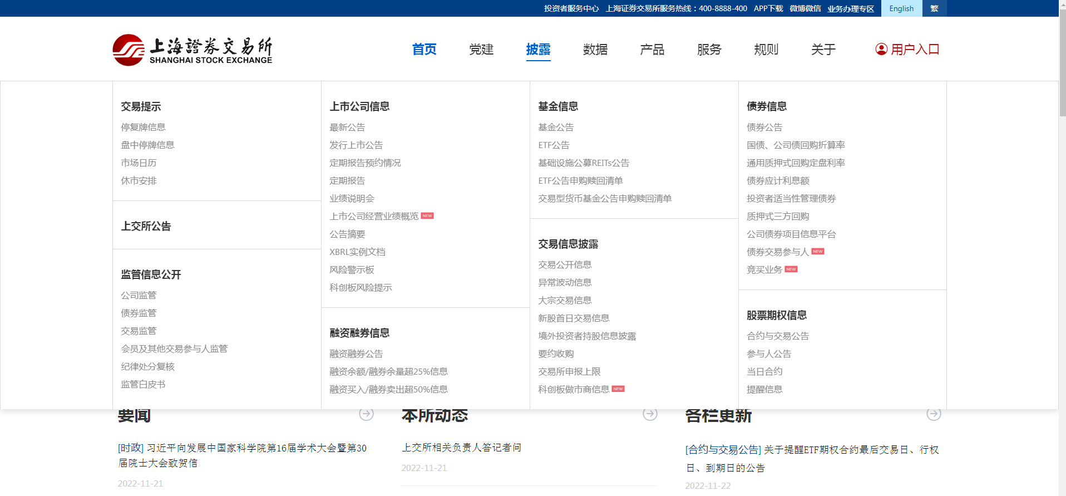Screen dimensions: 1066x496
Task: Open the arrow icon beside 要闻
Action: pyautogui.click(x=366, y=414)
